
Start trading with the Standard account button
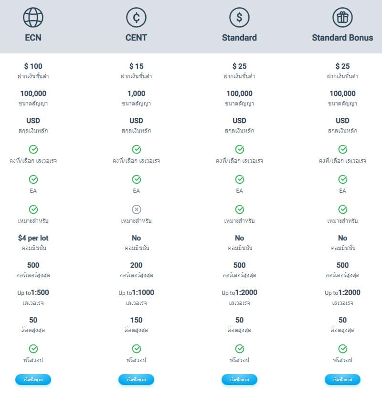tap(239, 380)
